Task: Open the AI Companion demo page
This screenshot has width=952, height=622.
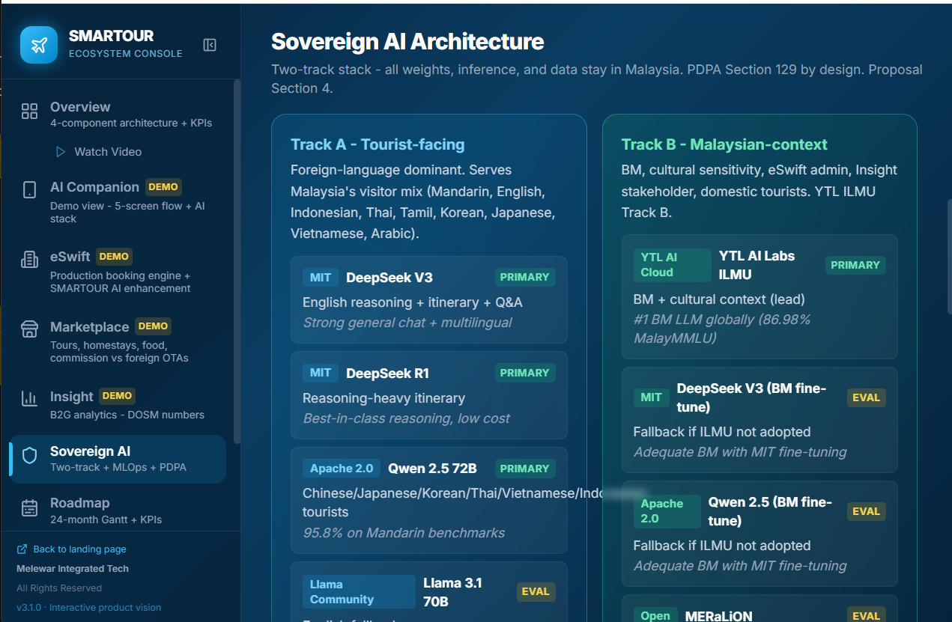Action: (x=118, y=201)
